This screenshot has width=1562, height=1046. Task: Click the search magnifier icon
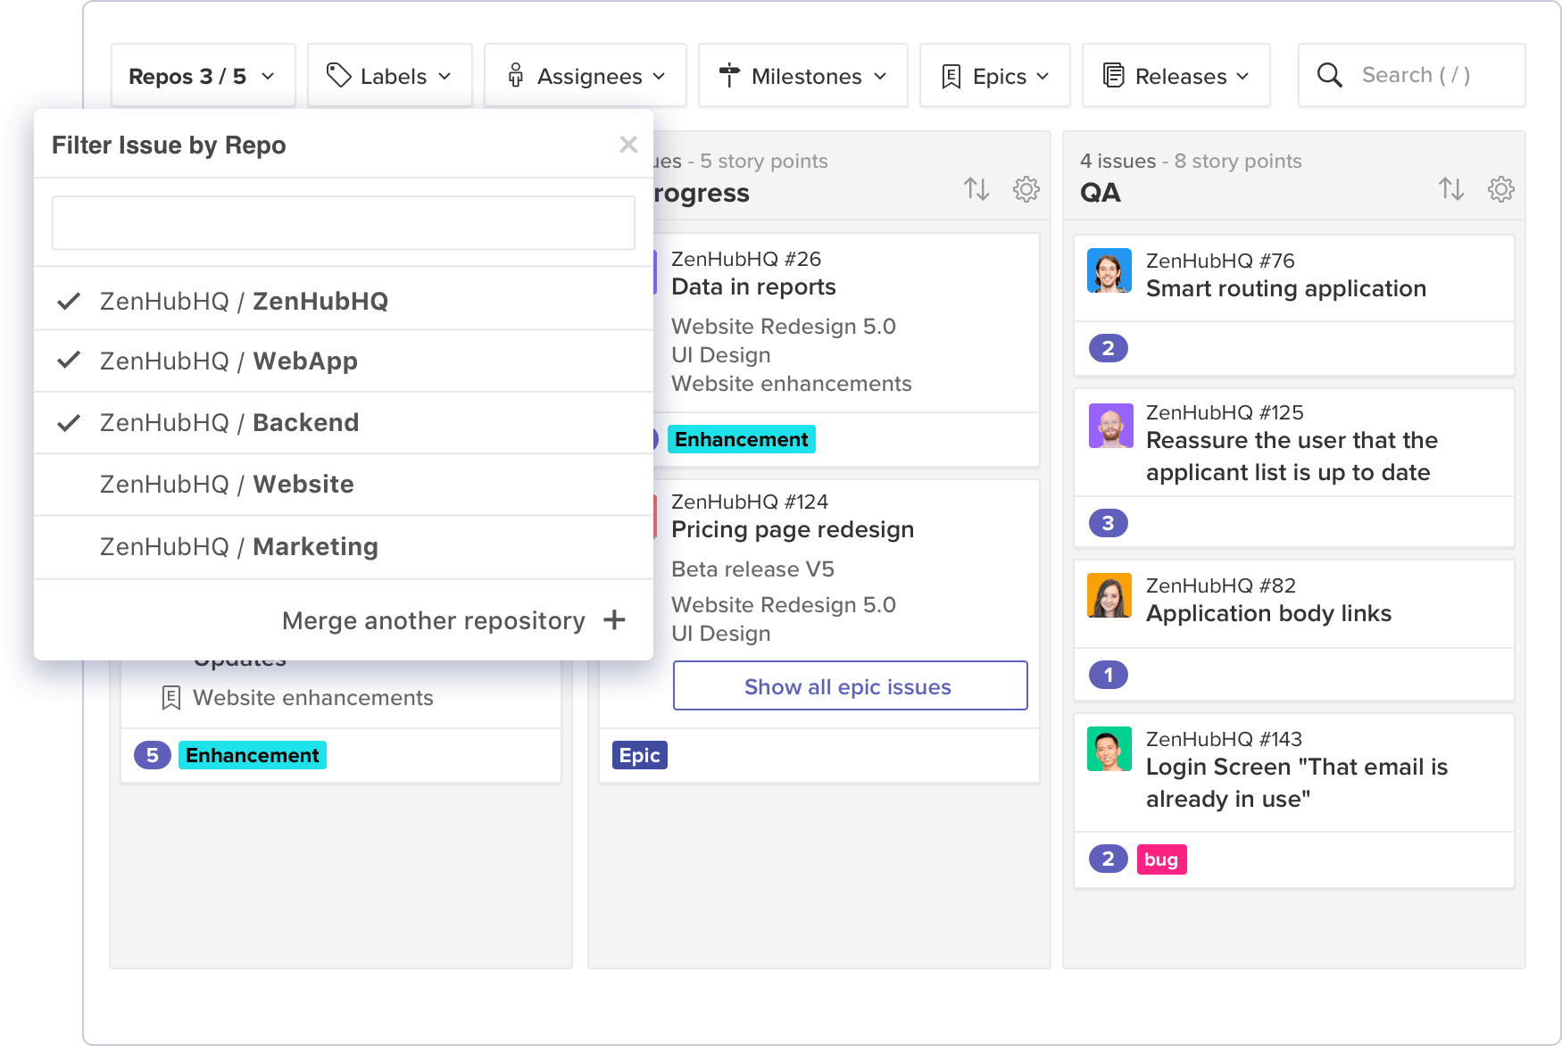[x=1330, y=75]
